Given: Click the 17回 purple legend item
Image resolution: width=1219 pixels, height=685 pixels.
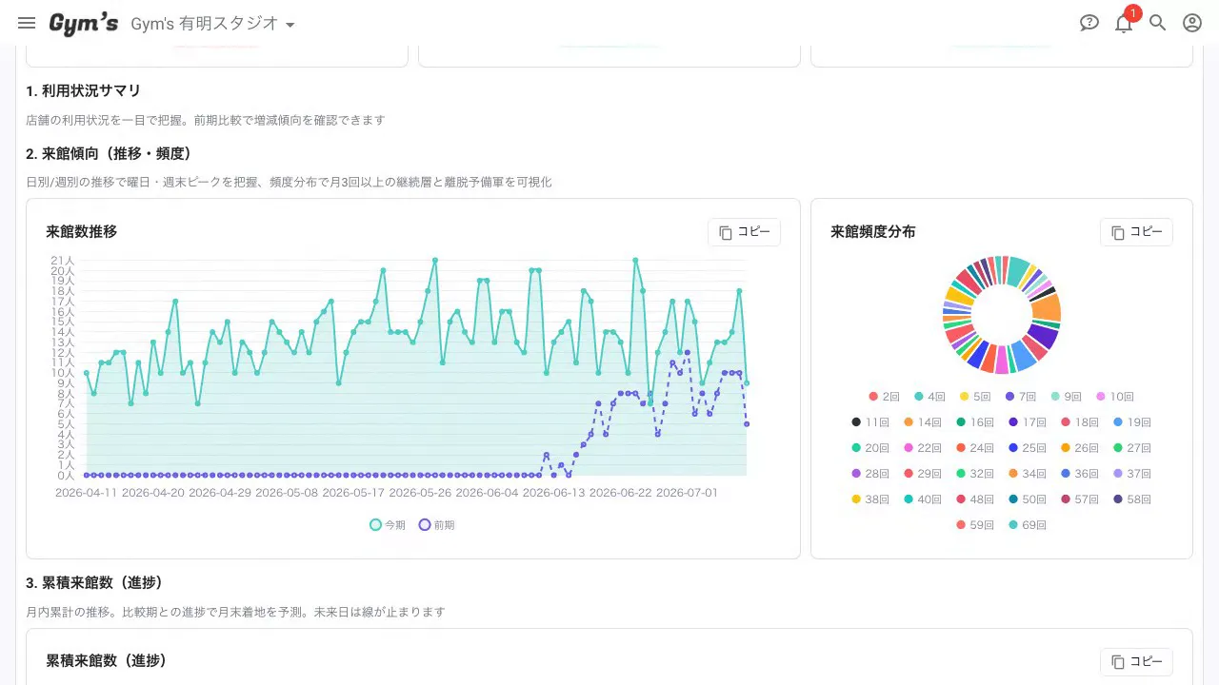Looking at the screenshot, I should coord(1028,422).
